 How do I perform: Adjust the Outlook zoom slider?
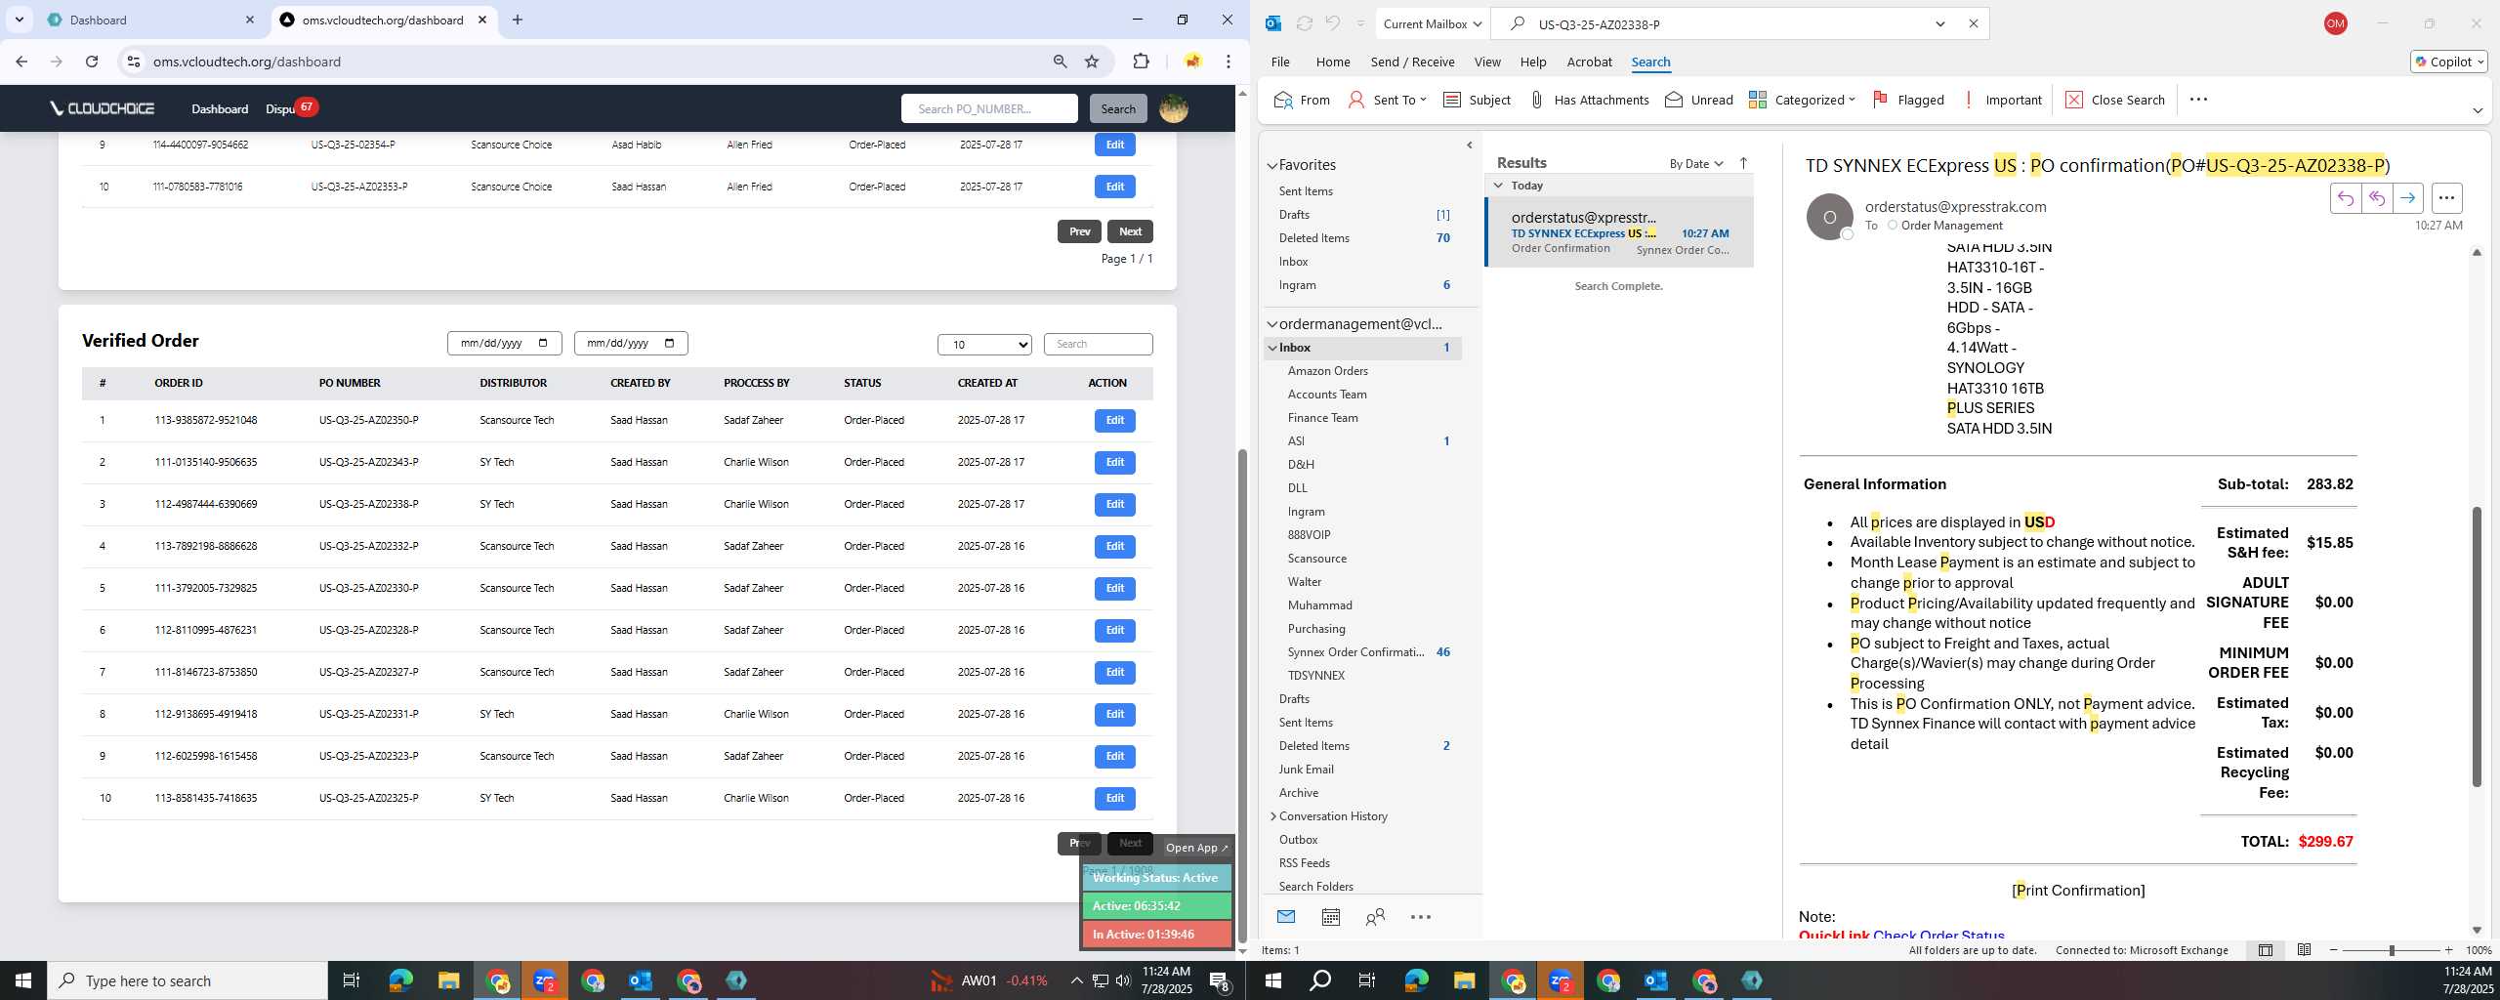click(x=2392, y=950)
